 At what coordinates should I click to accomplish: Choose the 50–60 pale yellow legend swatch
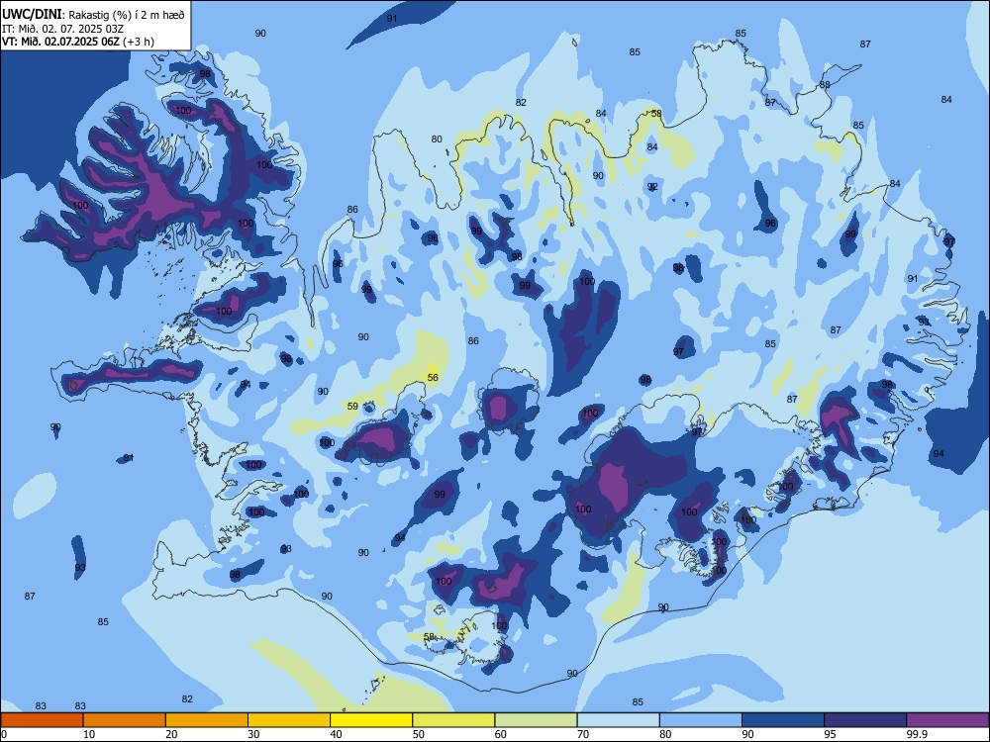click(453, 720)
